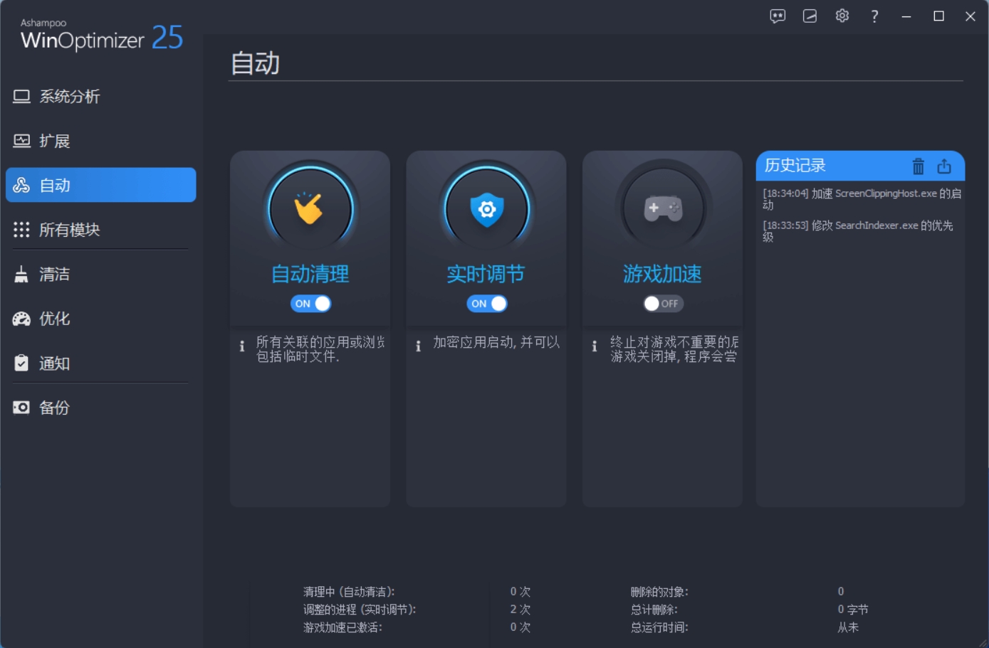Click the 自动清理 title link
This screenshot has width=989, height=648.
point(310,274)
